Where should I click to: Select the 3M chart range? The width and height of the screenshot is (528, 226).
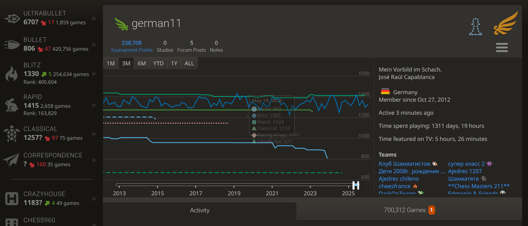click(x=126, y=64)
